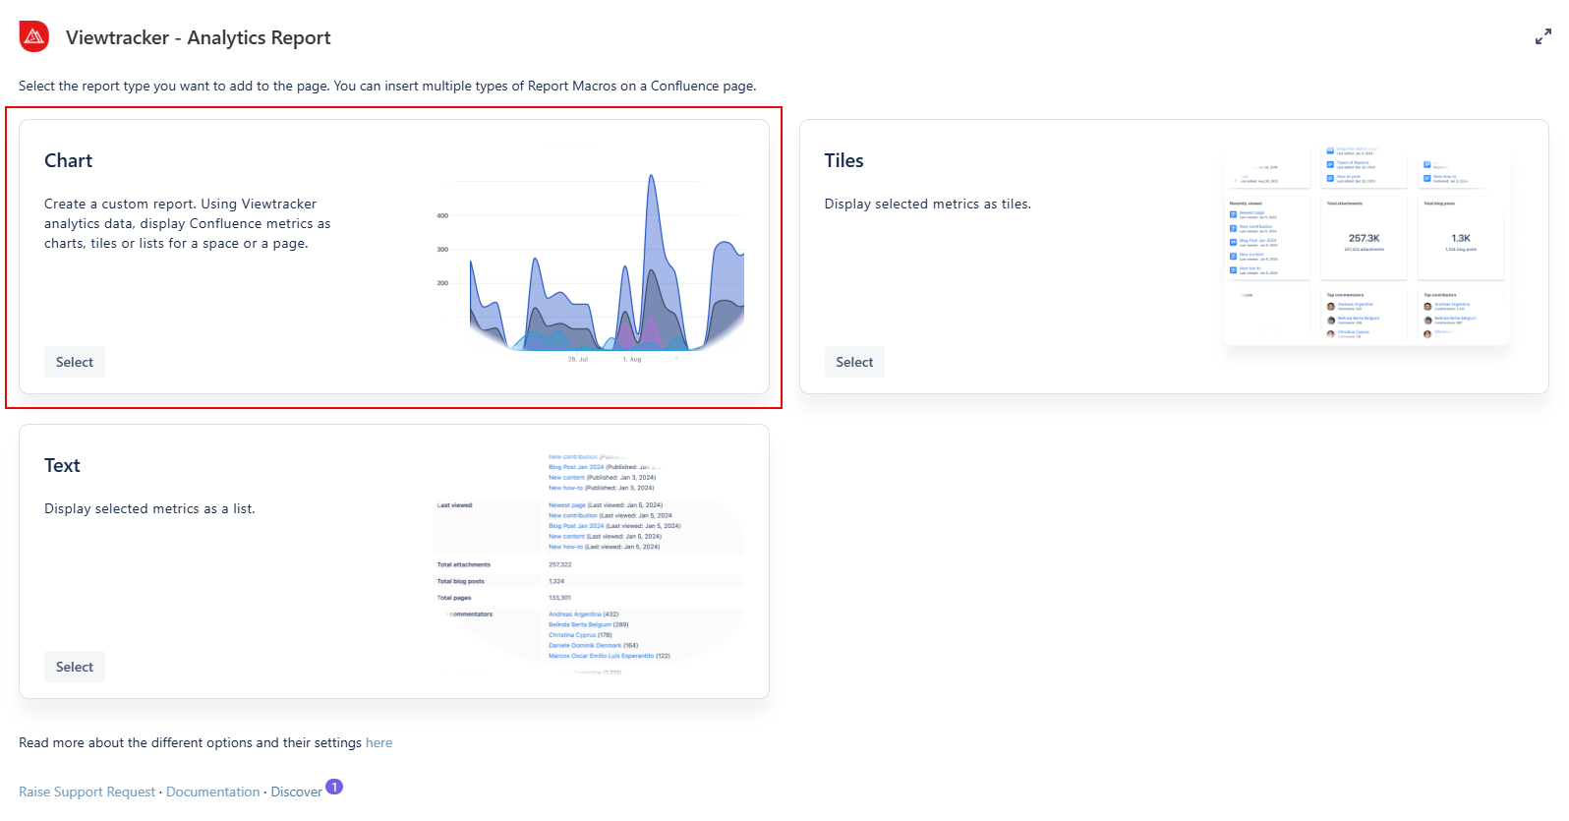Open the Documentation link
This screenshot has height=821, width=1569.
click(212, 792)
